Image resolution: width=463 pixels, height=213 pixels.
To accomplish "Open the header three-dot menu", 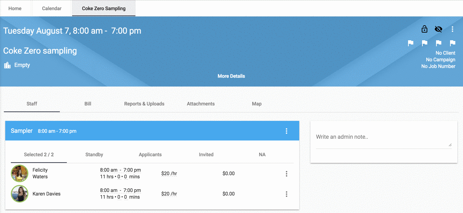I will (453, 29).
